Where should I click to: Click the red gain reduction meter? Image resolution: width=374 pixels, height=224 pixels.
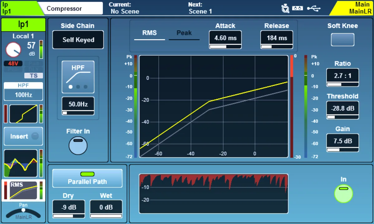[x=292, y=106]
